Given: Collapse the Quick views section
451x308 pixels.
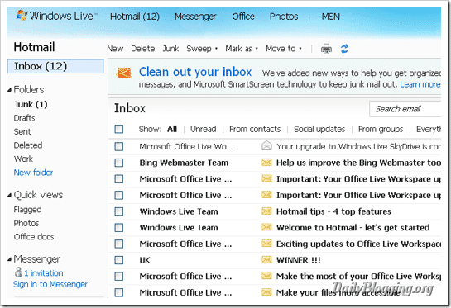Looking at the screenshot, I should tap(9, 195).
